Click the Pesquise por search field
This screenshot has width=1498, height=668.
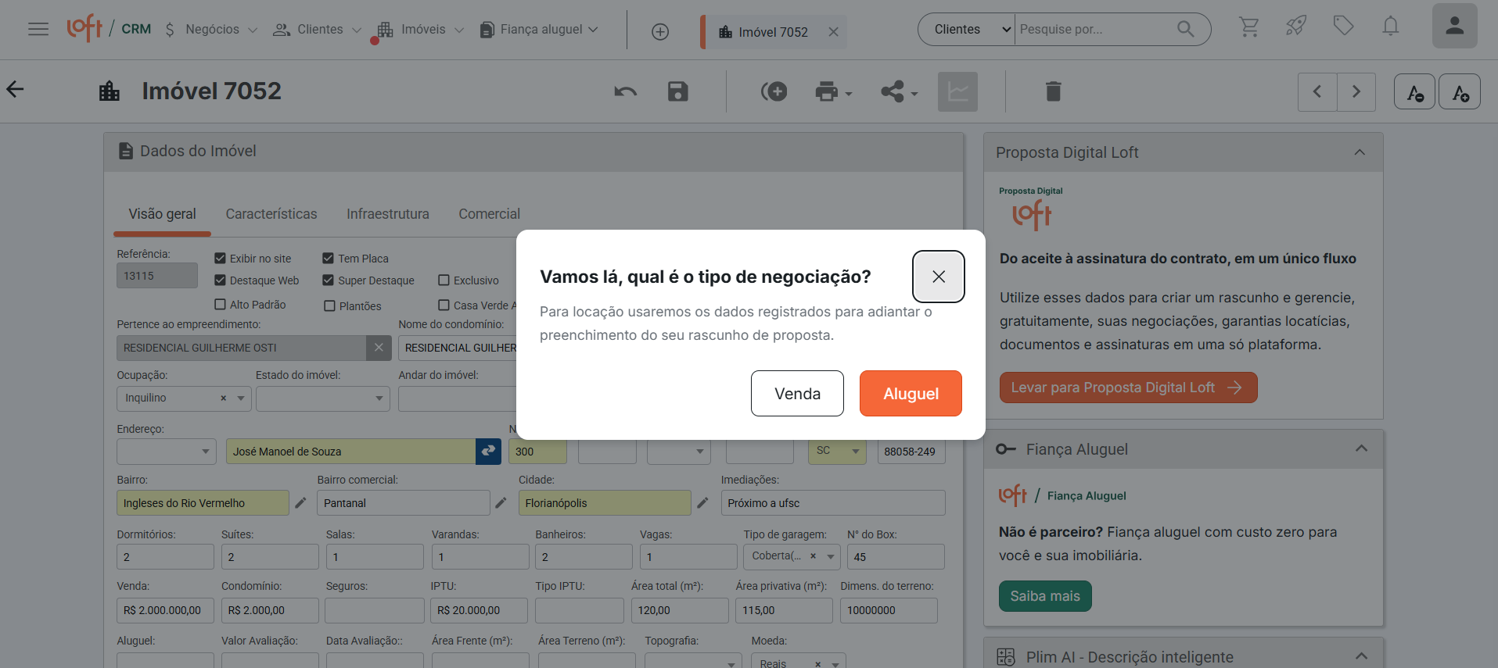point(1095,30)
